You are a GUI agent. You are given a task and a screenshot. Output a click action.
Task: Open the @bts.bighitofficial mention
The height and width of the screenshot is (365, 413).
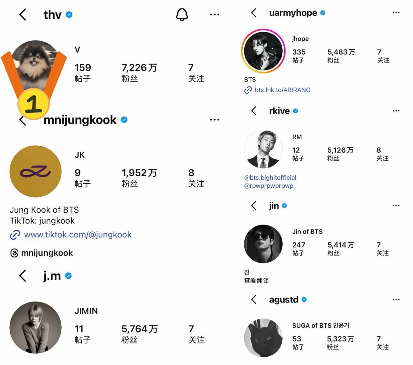(270, 178)
